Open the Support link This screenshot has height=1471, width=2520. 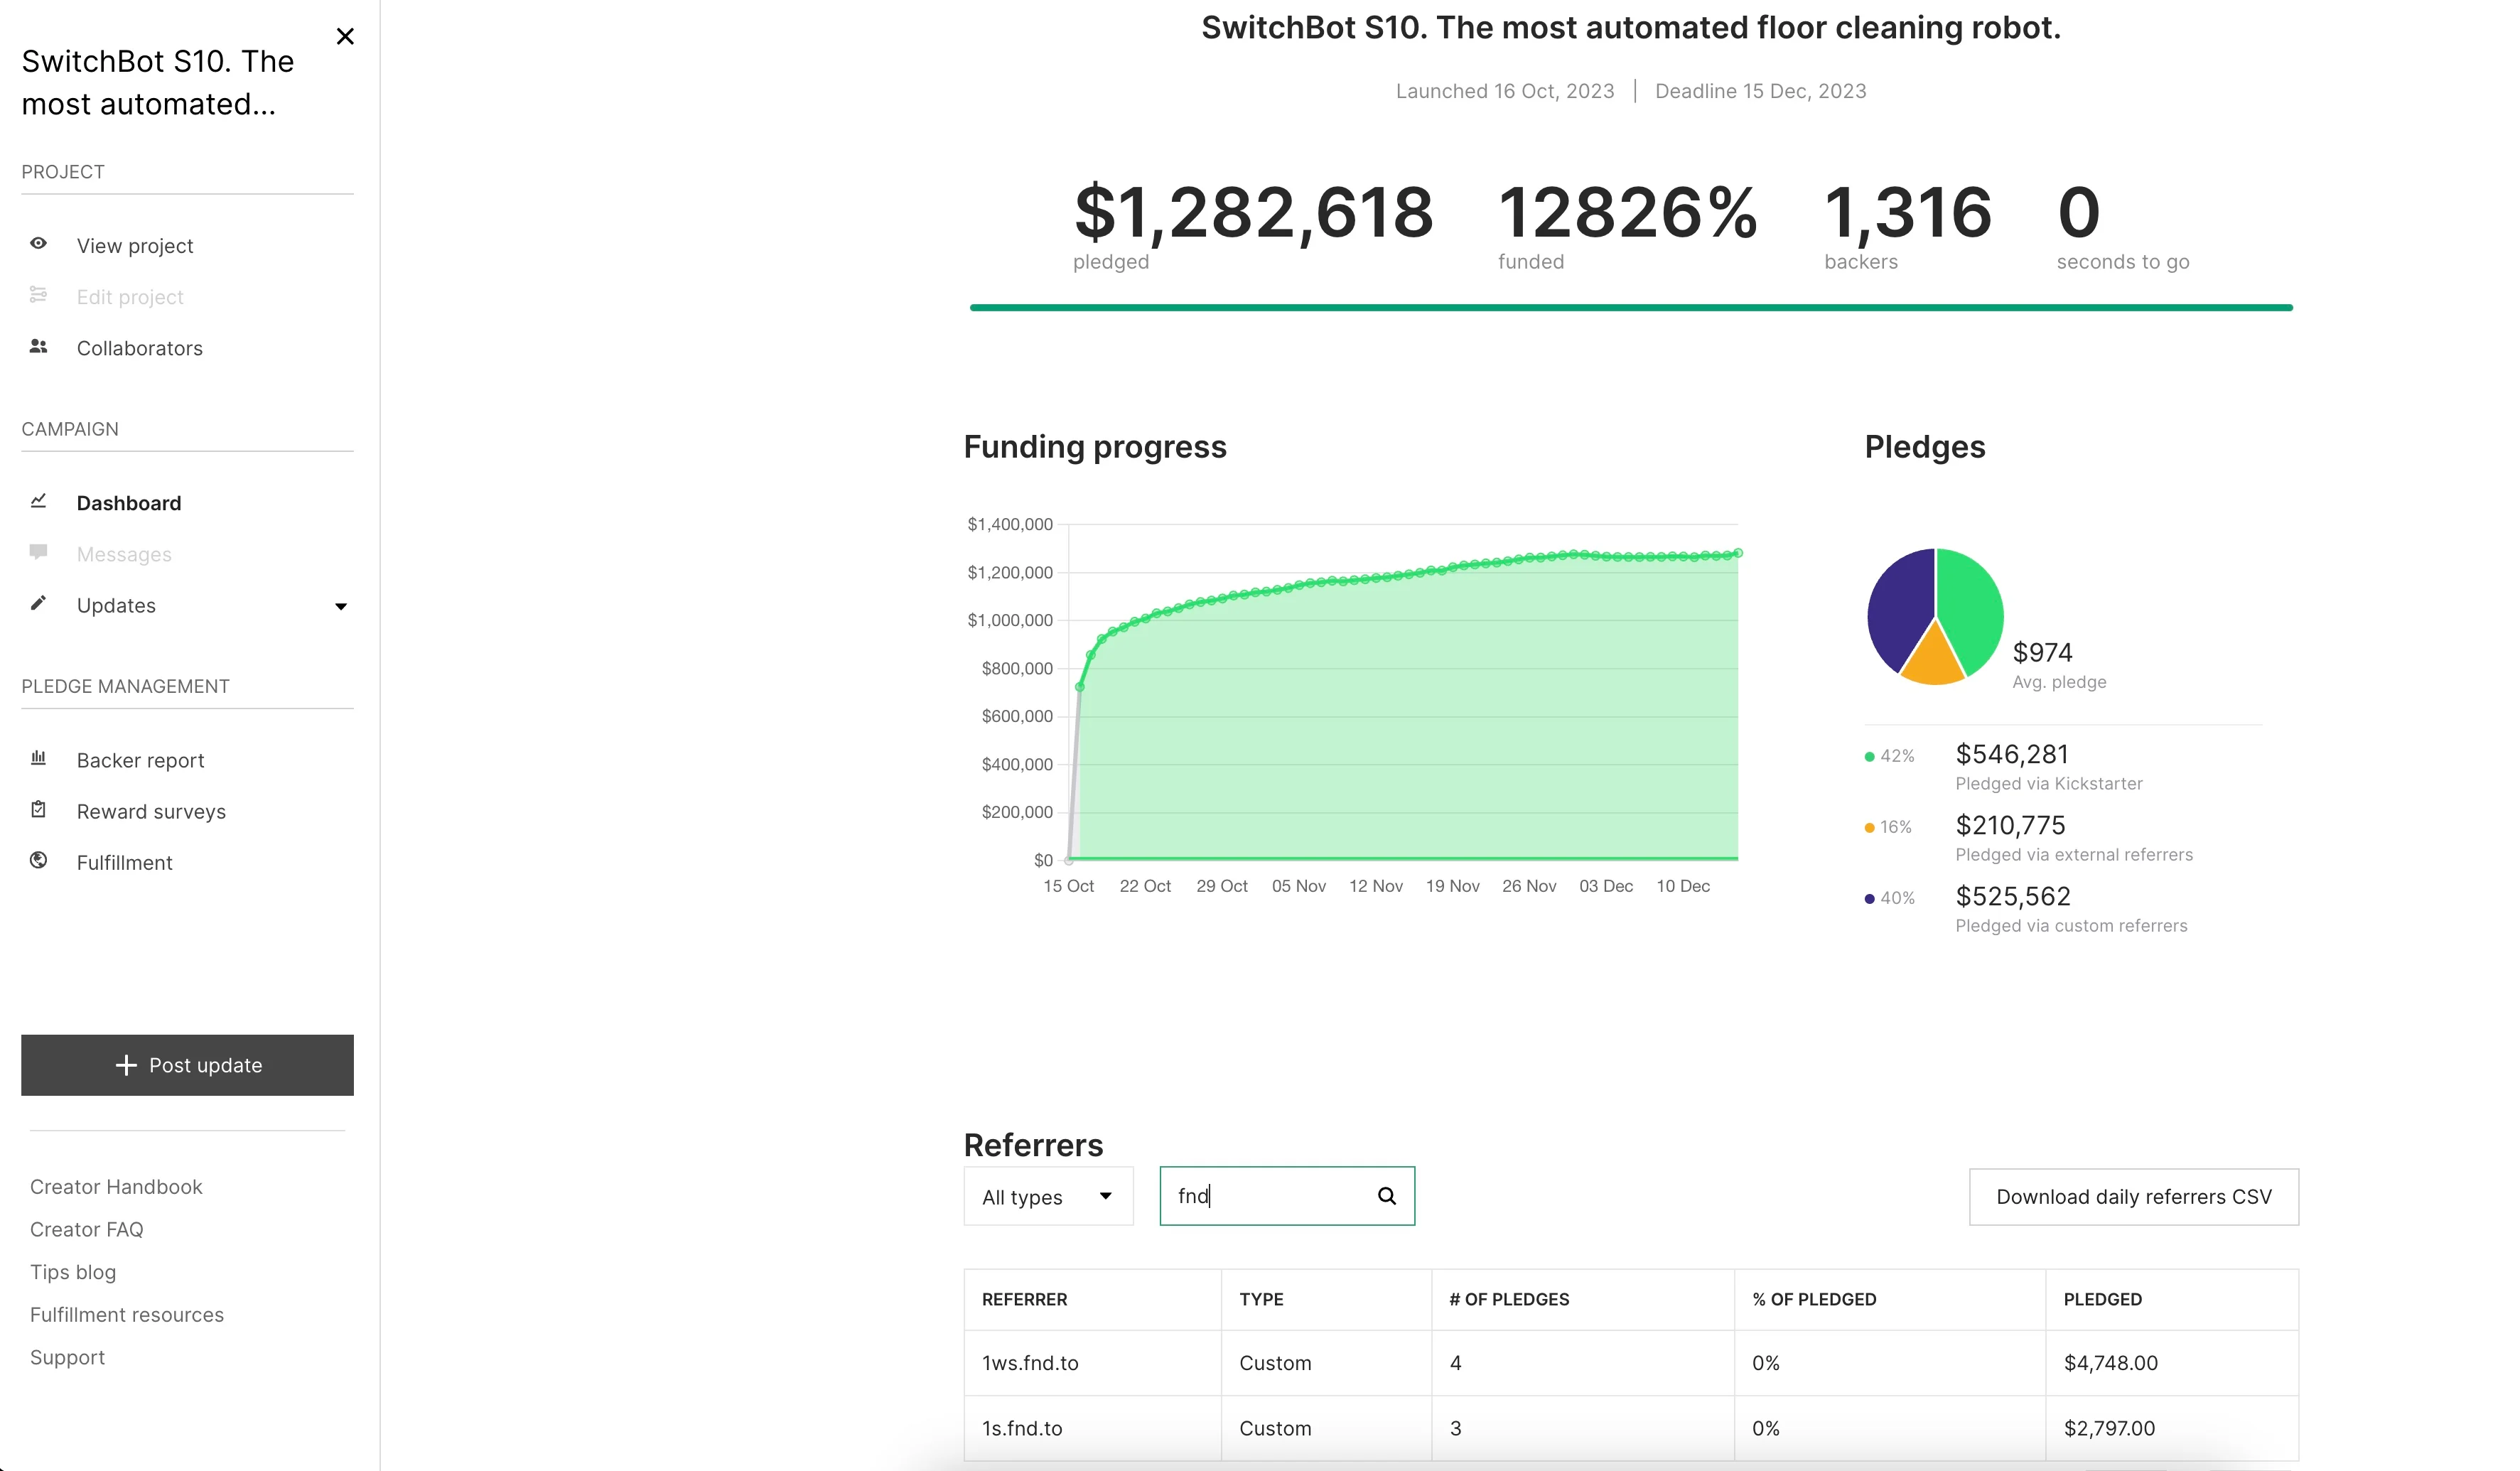click(x=67, y=1358)
